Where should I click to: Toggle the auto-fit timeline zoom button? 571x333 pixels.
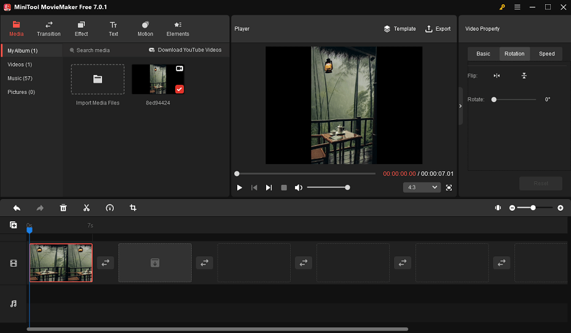click(498, 208)
